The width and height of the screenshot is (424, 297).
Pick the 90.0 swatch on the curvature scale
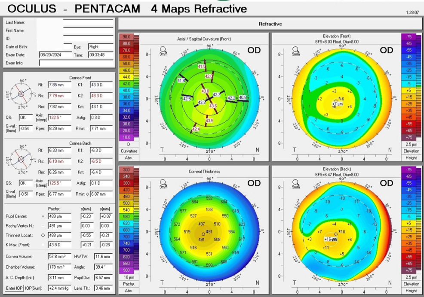coord(126,37)
